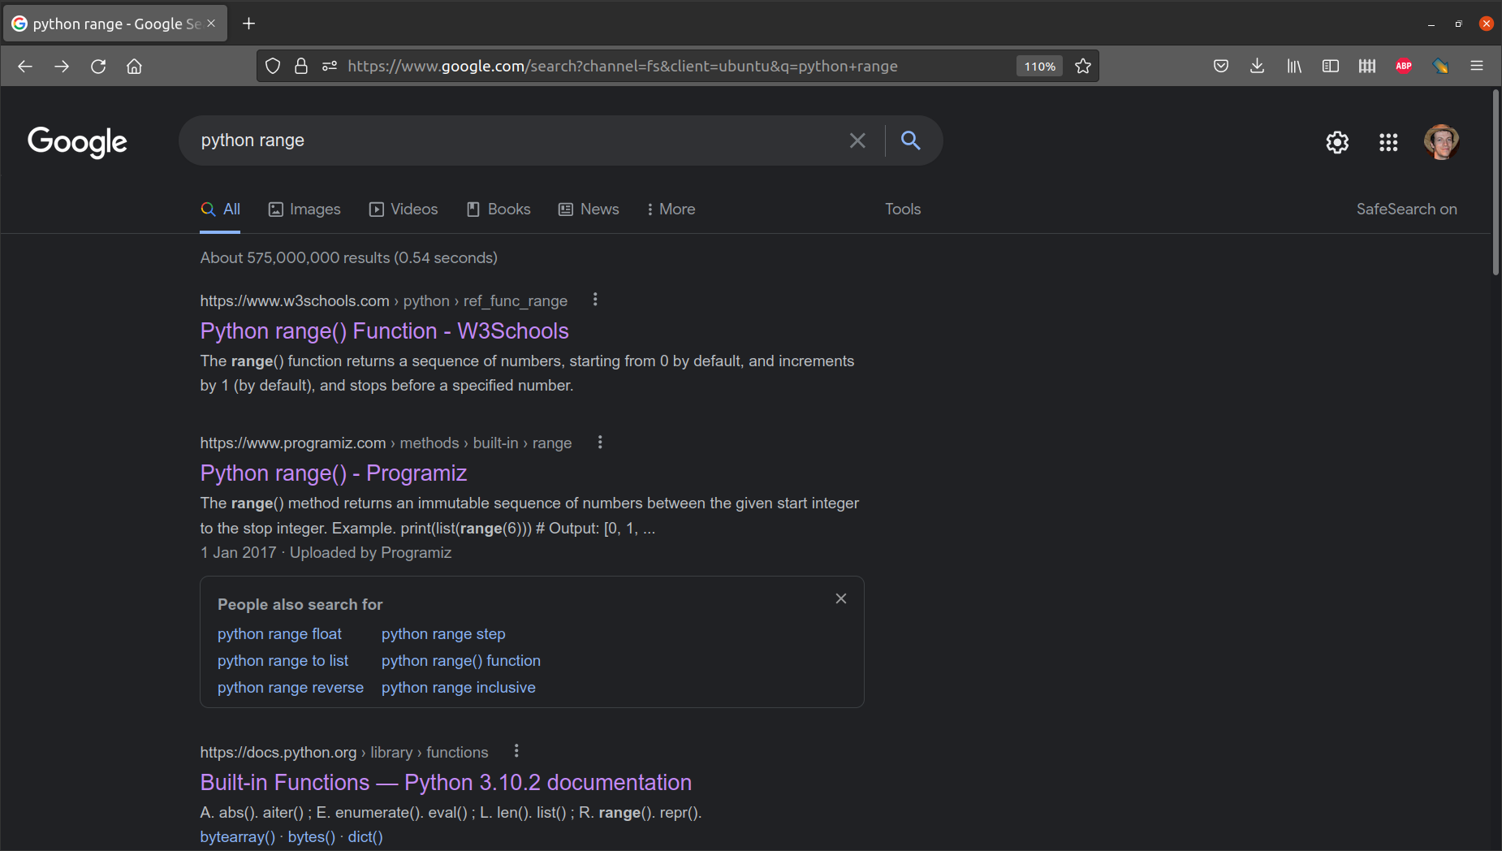Switch to News results

(x=589, y=210)
